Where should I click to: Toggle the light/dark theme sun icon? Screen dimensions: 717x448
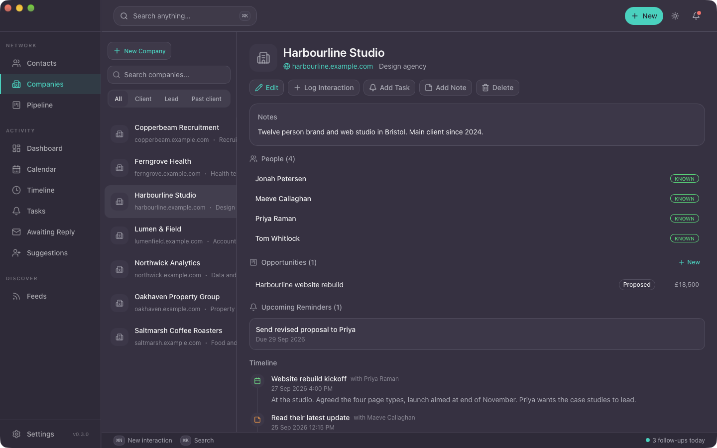(x=675, y=16)
